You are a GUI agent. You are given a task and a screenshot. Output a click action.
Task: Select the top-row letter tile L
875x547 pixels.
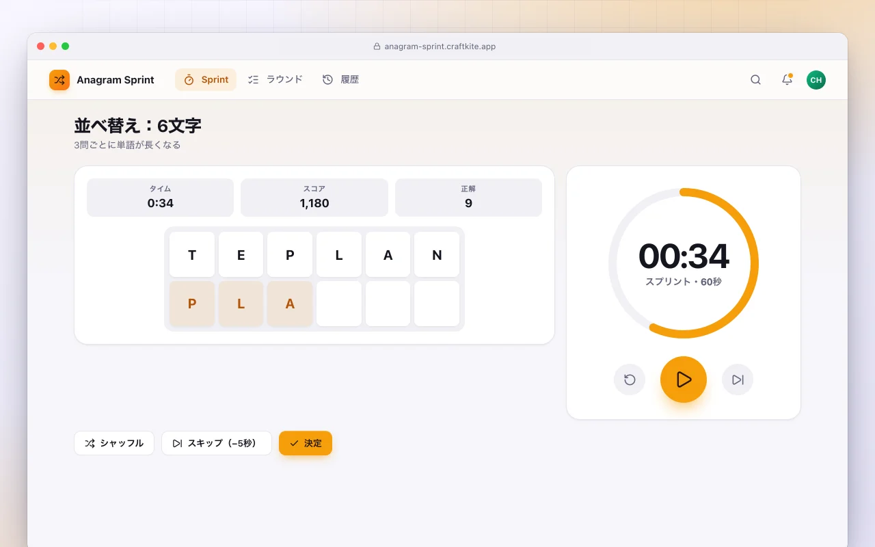pyautogui.click(x=339, y=254)
